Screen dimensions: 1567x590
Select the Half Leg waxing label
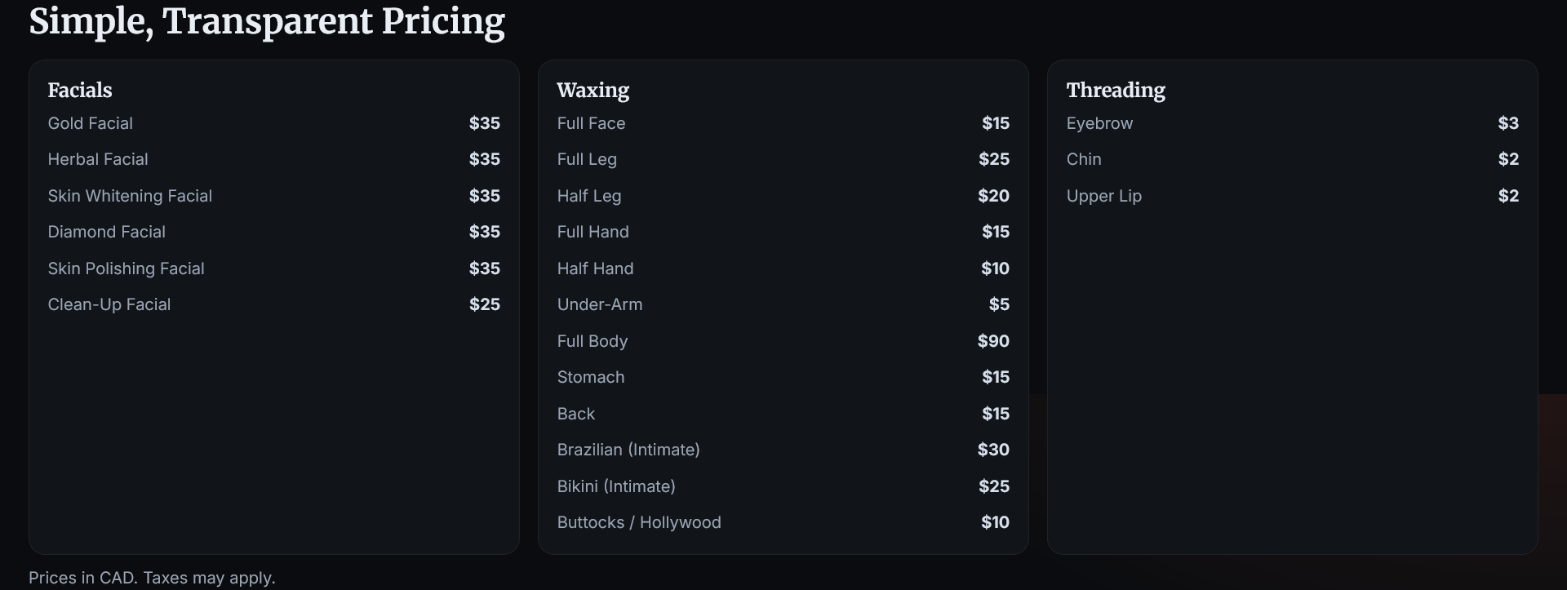(588, 196)
